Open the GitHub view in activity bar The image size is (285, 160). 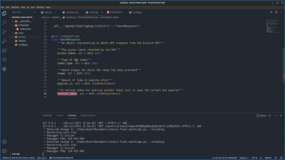pyautogui.click(x=4, y=69)
